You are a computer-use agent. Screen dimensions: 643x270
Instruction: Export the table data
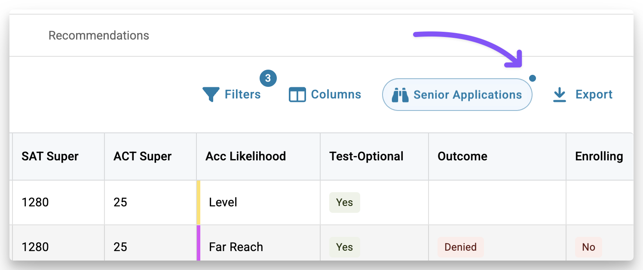582,95
